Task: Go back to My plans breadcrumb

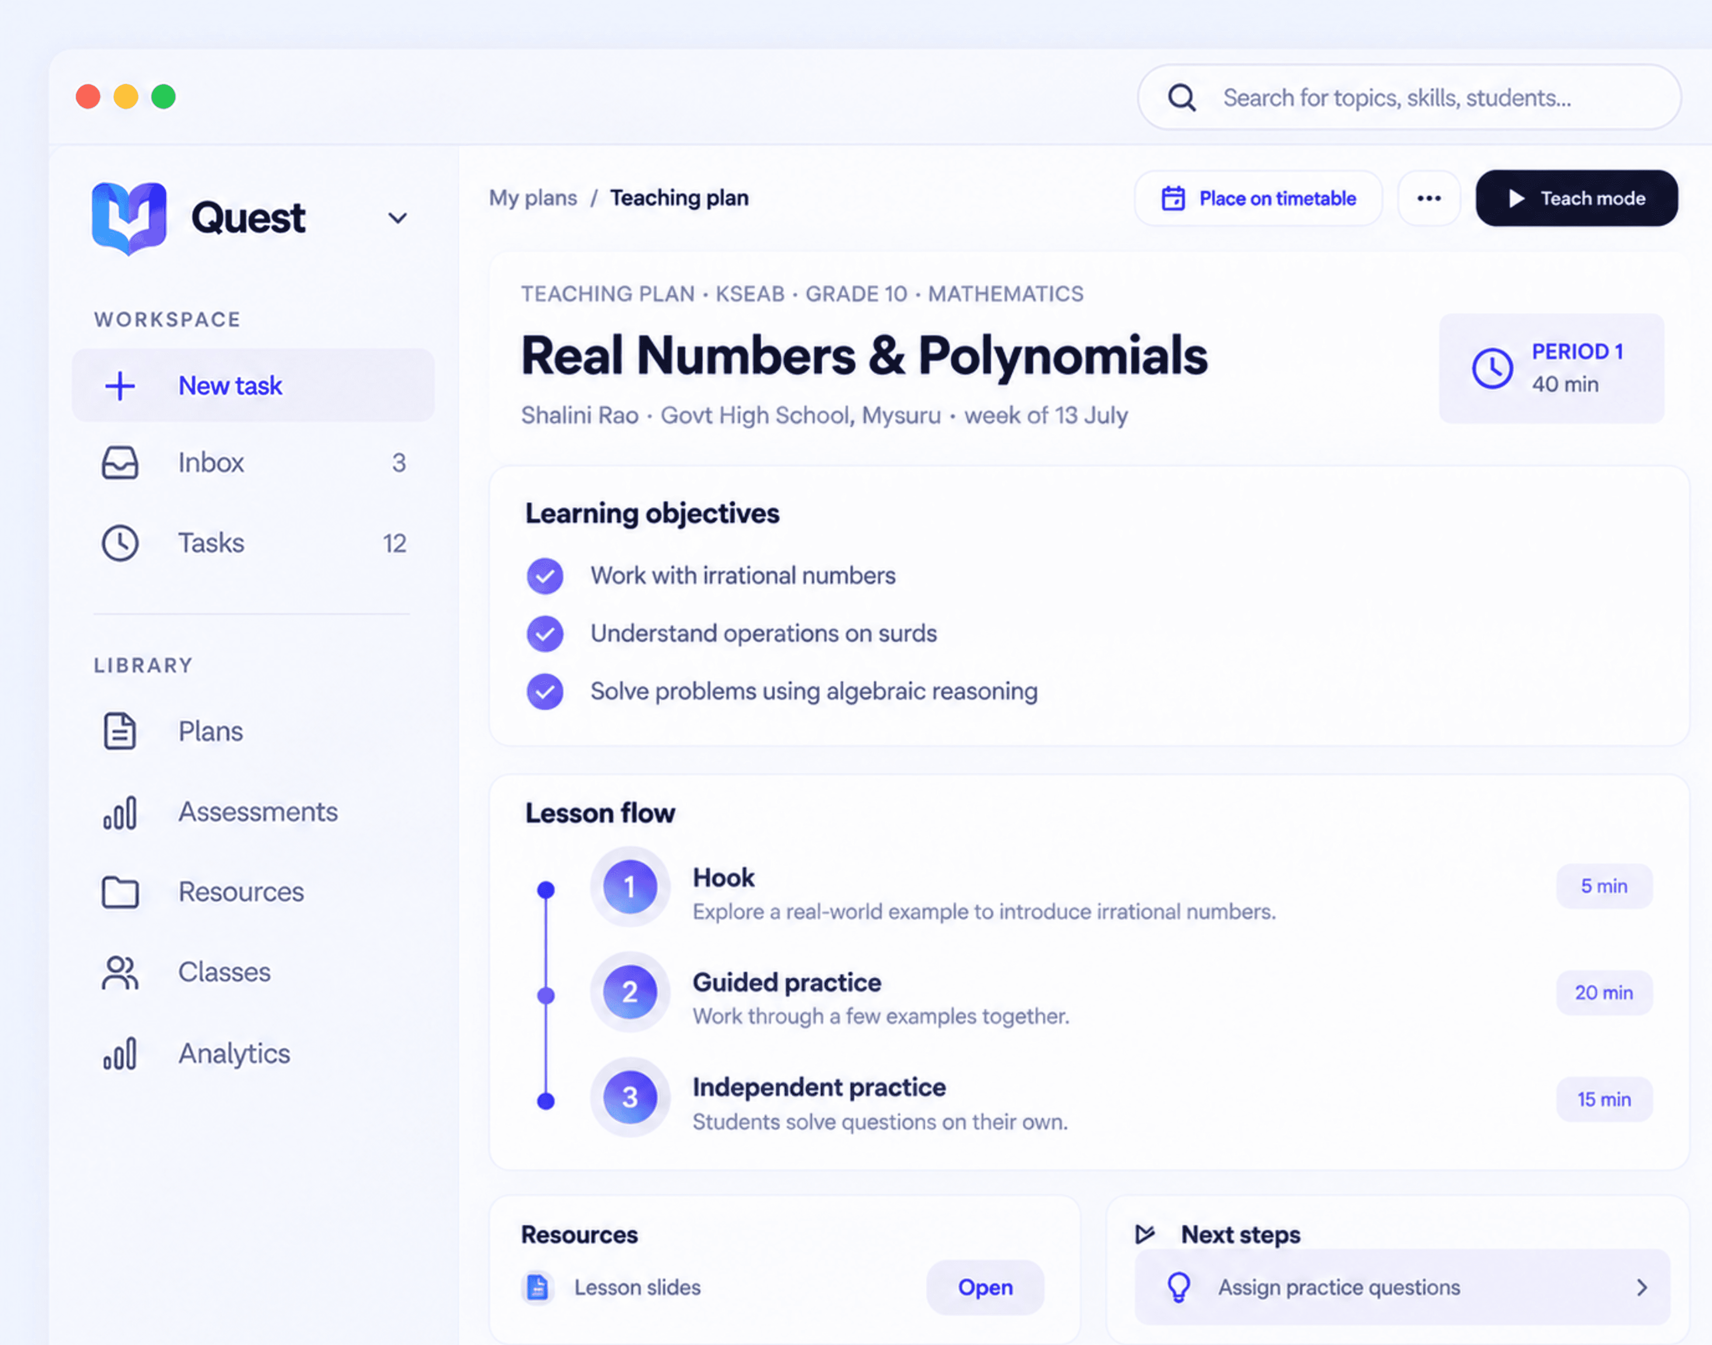Action: click(x=533, y=198)
